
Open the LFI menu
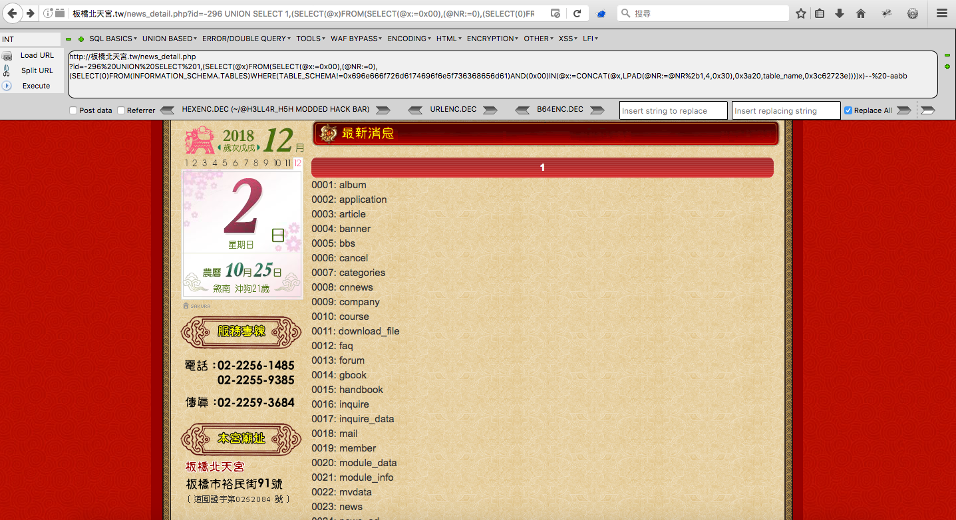pos(591,39)
